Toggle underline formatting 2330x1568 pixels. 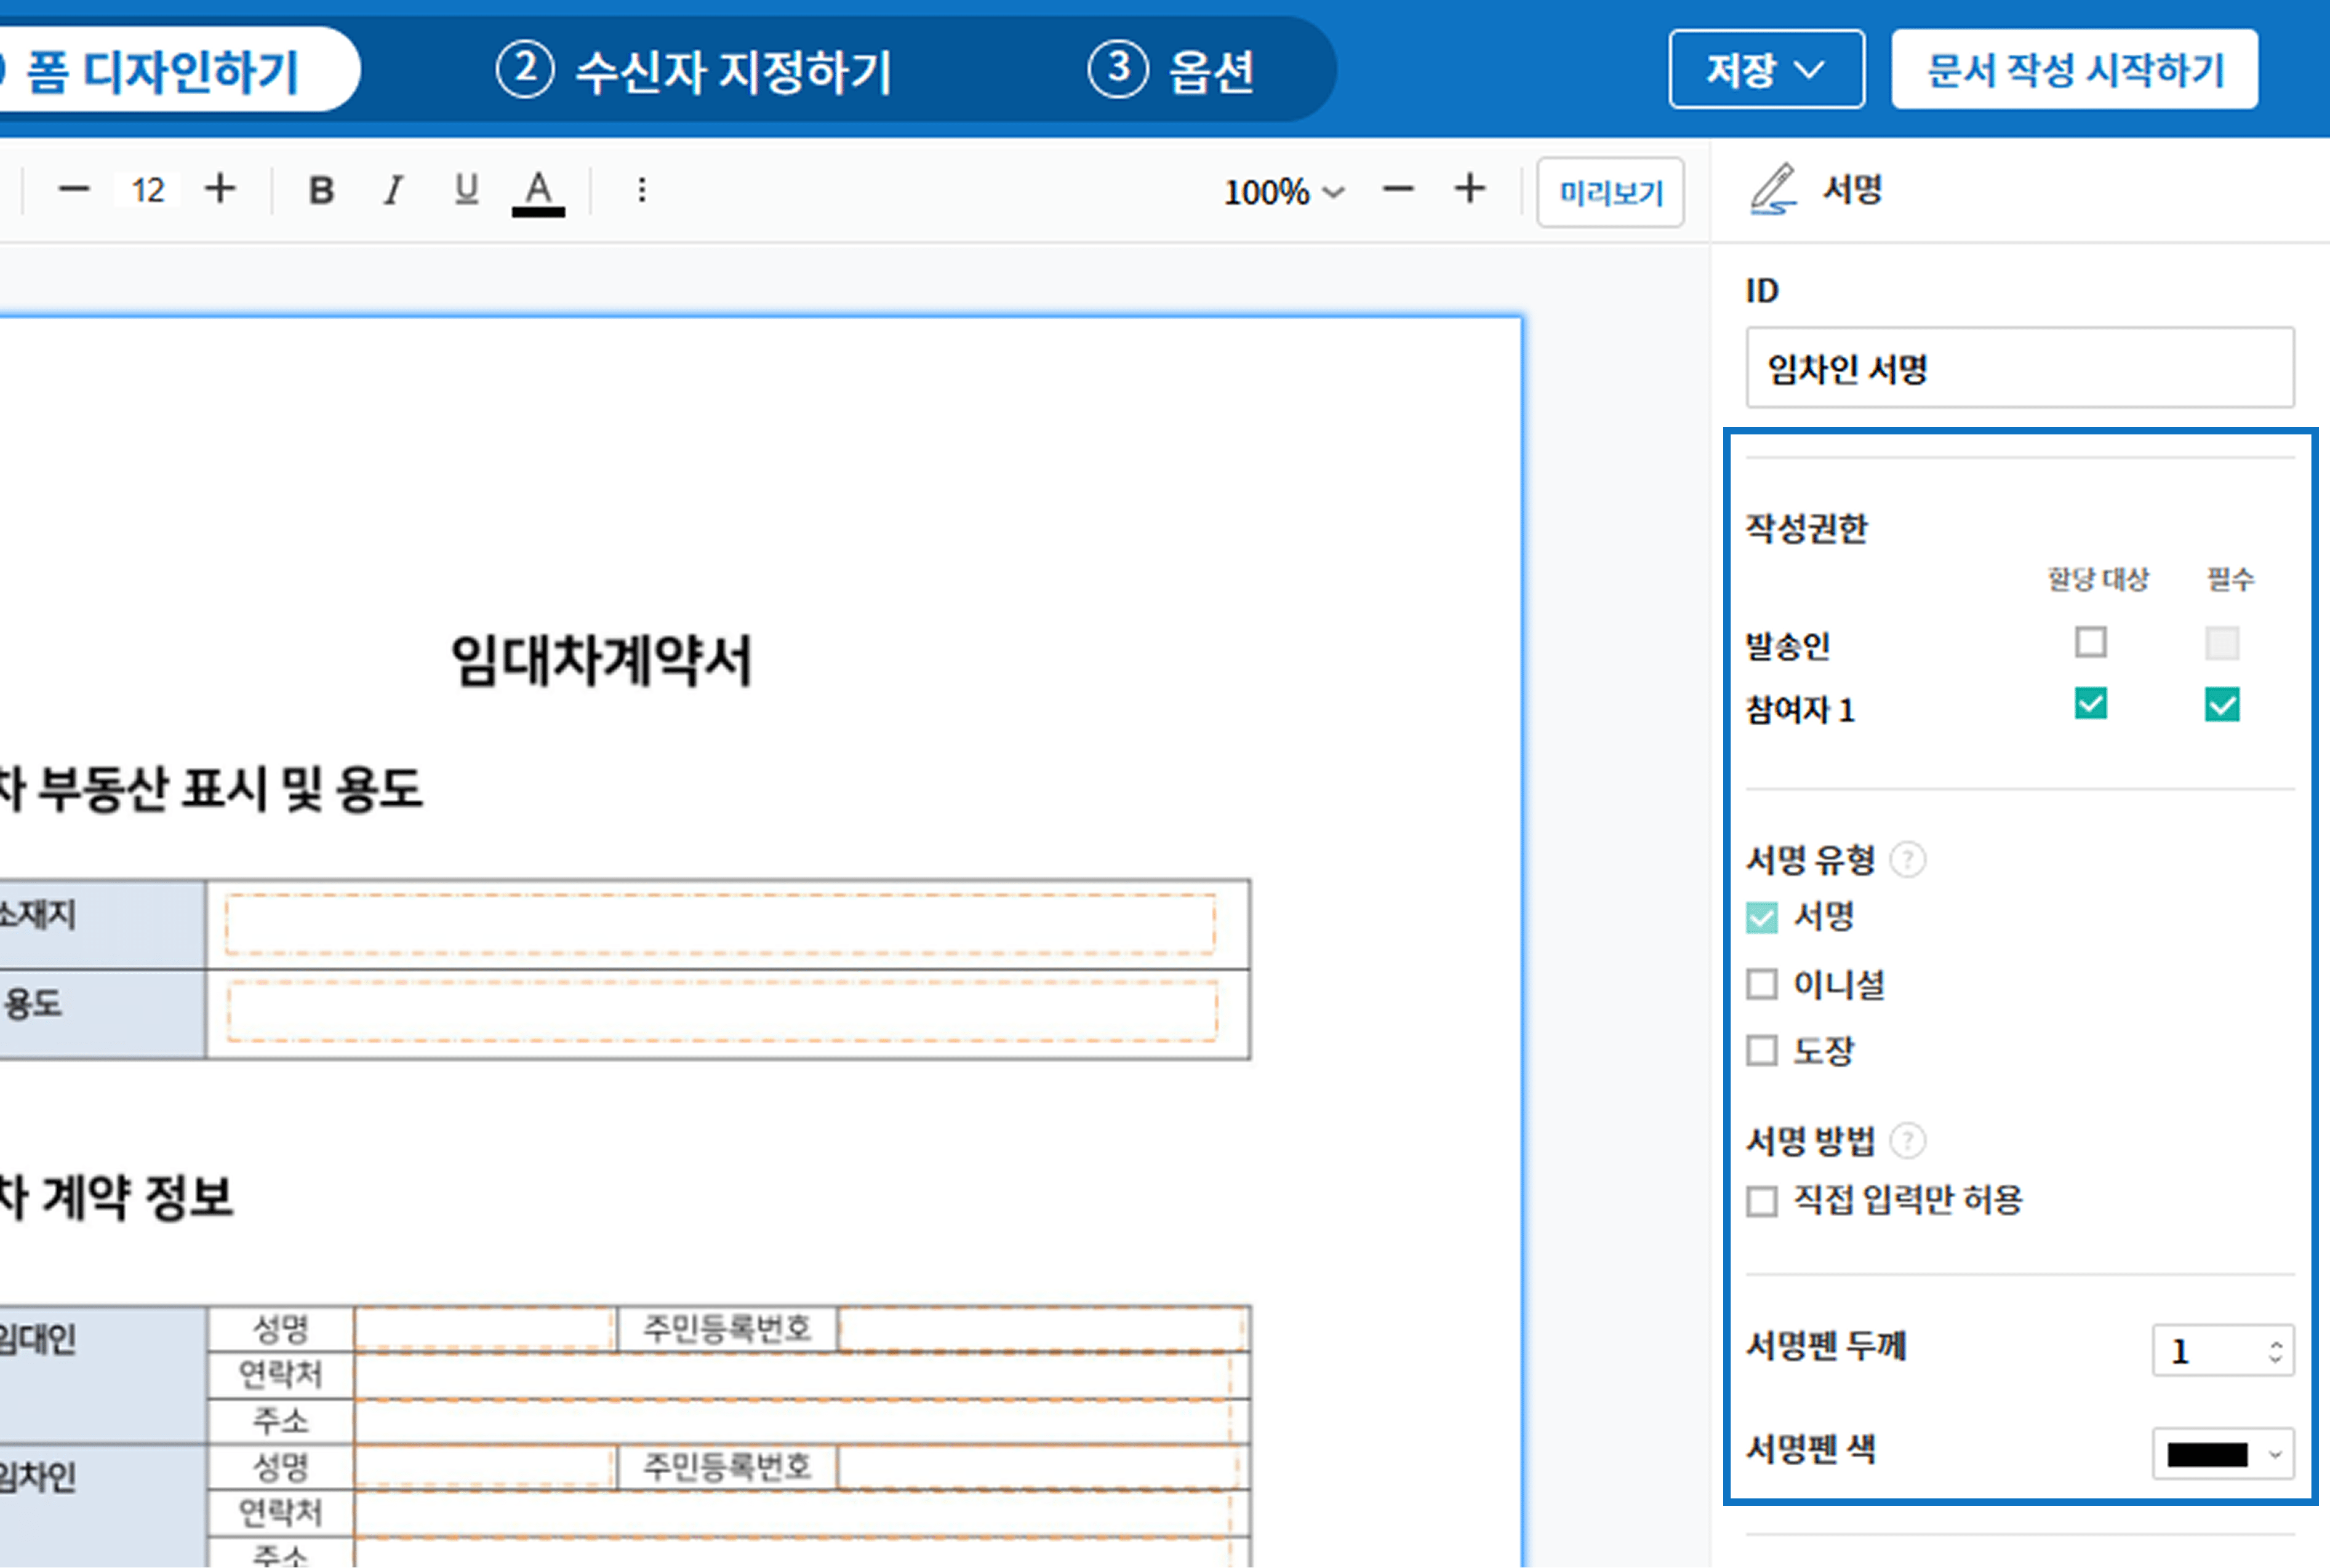(x=466, y=190)
